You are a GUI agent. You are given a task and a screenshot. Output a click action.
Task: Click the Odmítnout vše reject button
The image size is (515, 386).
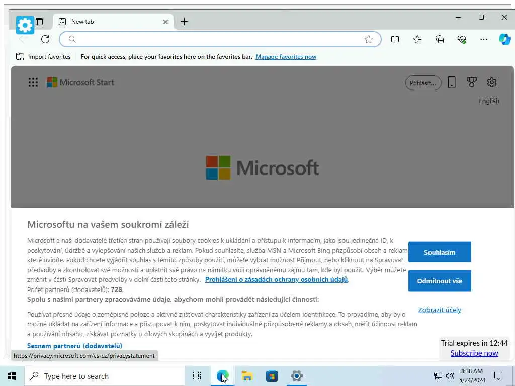[x=440, y=281]
